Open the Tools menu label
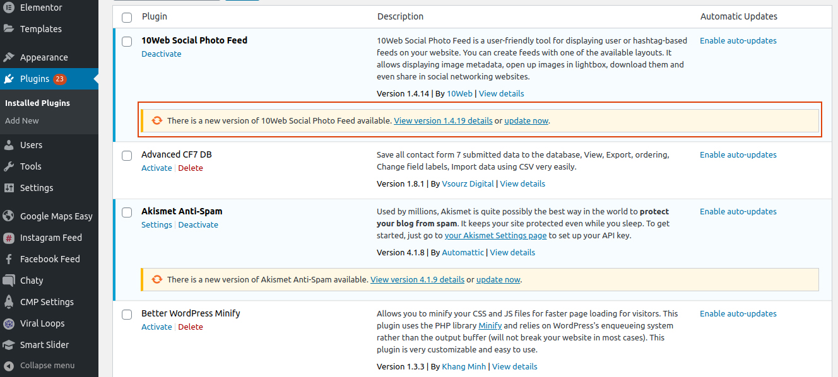The height and width of the screenshot is (377, 838). pos(31,166)
